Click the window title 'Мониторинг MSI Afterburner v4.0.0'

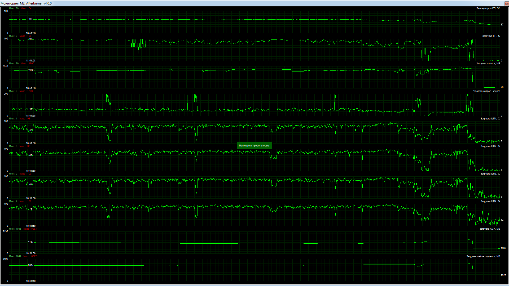coord(26,3)
